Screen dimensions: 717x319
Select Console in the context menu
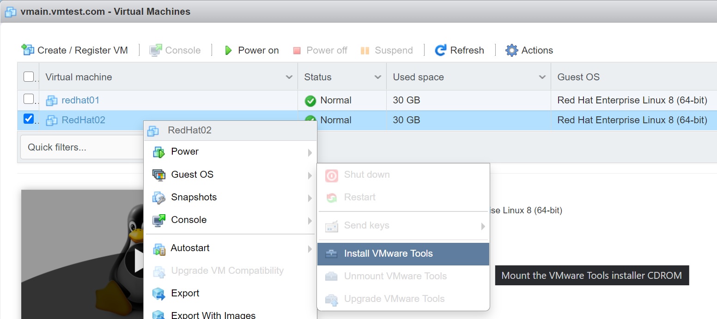coord(188,220)
